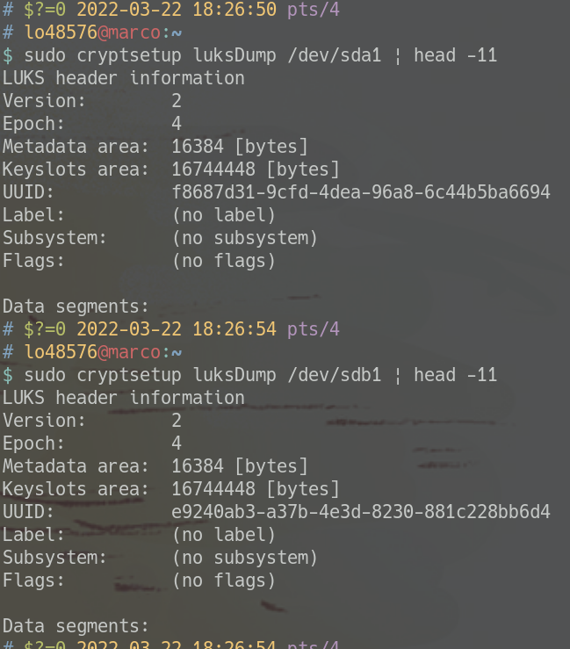Screen dimensions: 570x649
Task: Click the second "(no flags)" text
Action: (x=224, y=580)
